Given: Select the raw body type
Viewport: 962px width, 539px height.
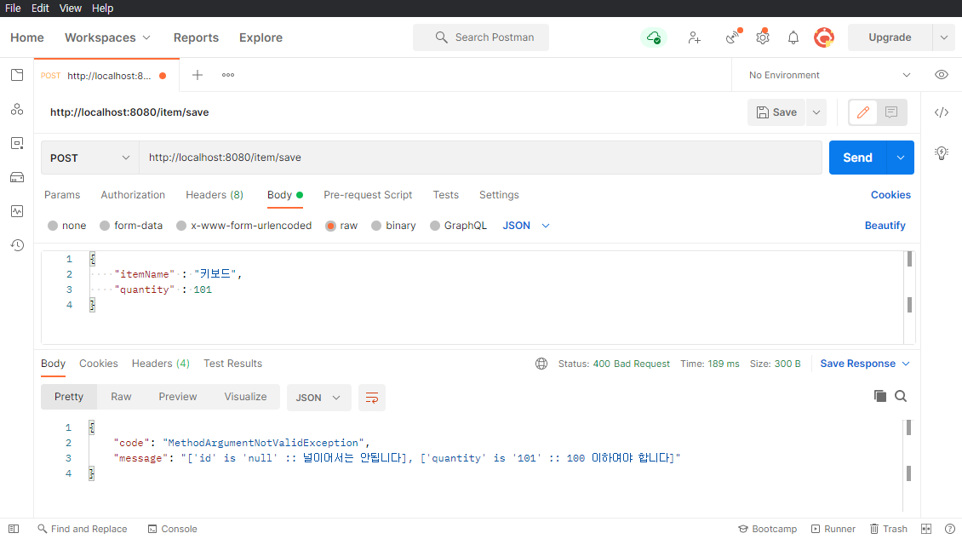Looking at the screenshot, I should click(341, 226).
